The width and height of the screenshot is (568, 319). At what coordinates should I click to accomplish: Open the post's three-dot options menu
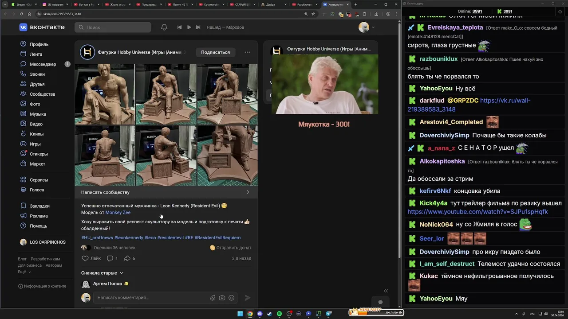coord(248,52)
